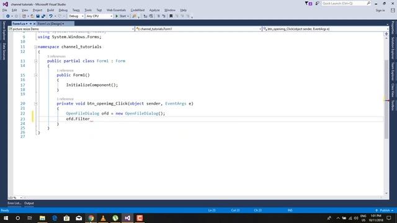Open Cortana search circle on taskbar

[18, 218]
